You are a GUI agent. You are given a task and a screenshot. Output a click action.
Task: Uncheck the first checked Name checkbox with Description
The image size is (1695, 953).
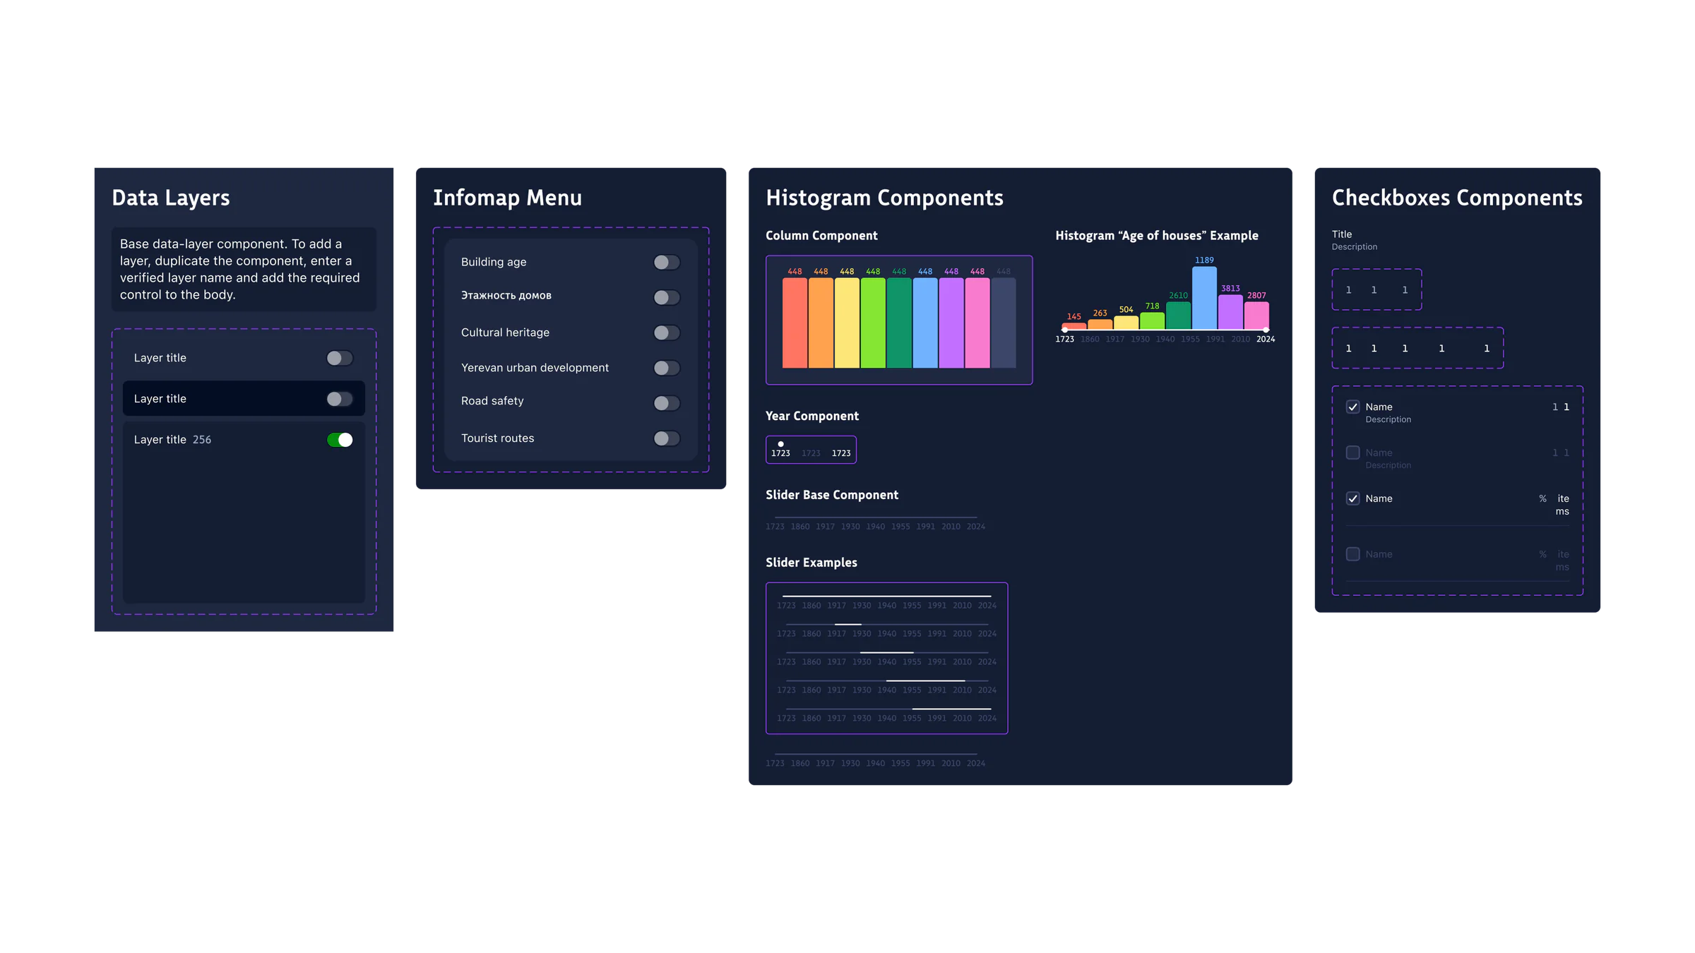click(x=1352, y=407)
